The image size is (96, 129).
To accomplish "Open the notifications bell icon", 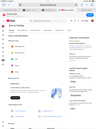I will tap(78, 21).
